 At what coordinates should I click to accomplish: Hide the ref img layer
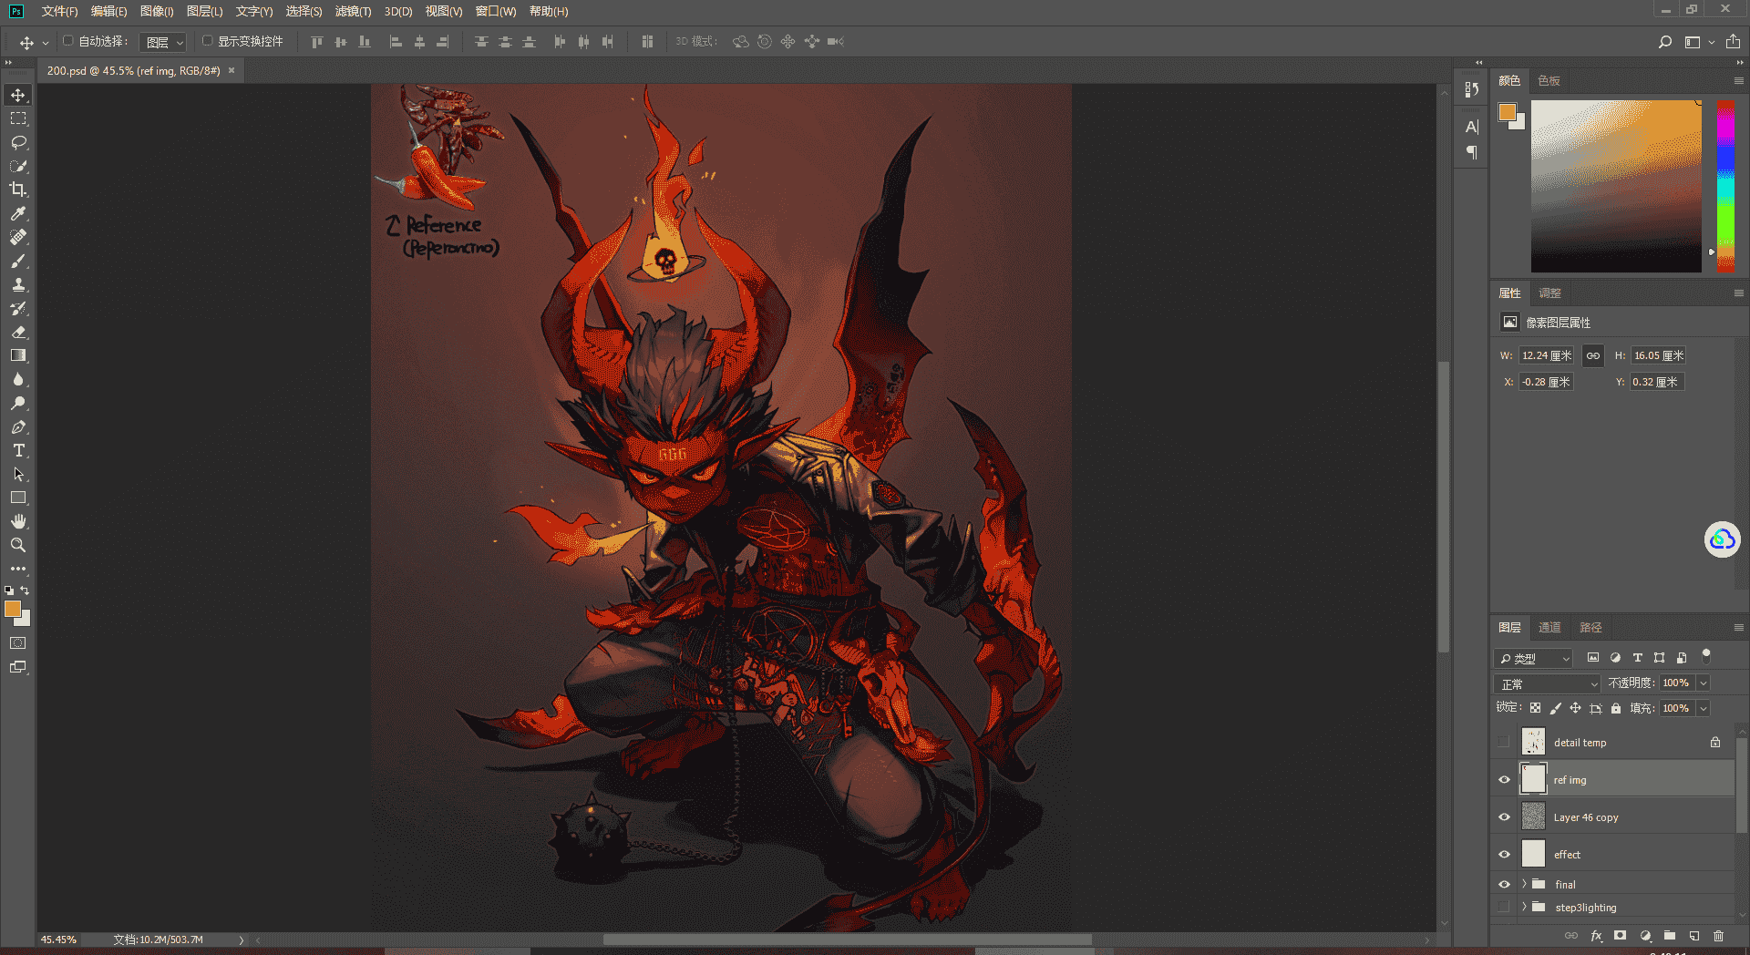(x=1504, y=780)
